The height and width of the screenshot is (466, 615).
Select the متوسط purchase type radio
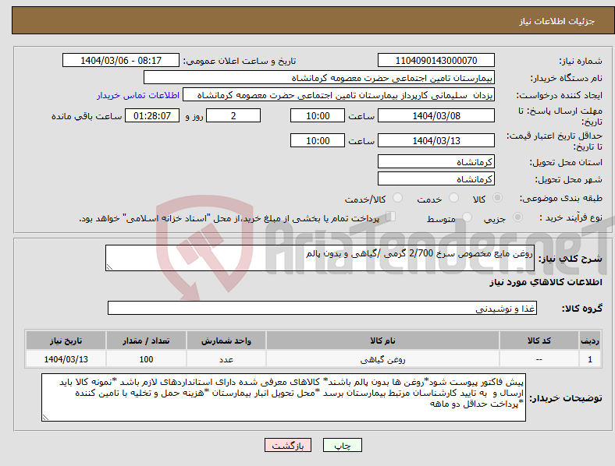[x=467, y=217]
